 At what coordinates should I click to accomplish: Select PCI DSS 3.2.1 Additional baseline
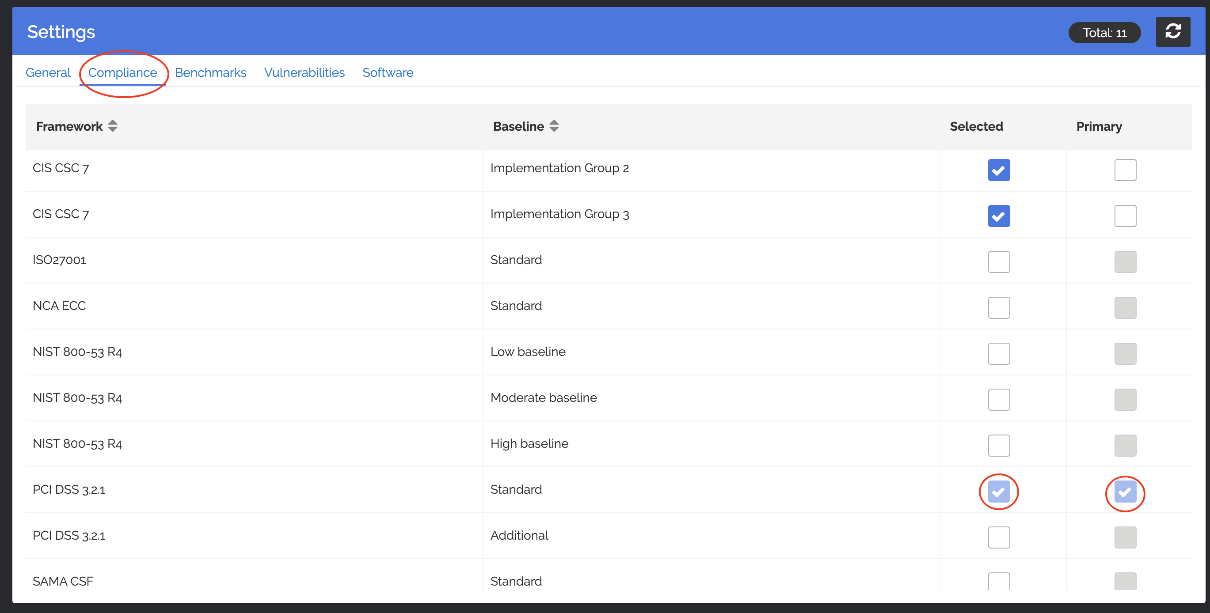pos(999,537)
